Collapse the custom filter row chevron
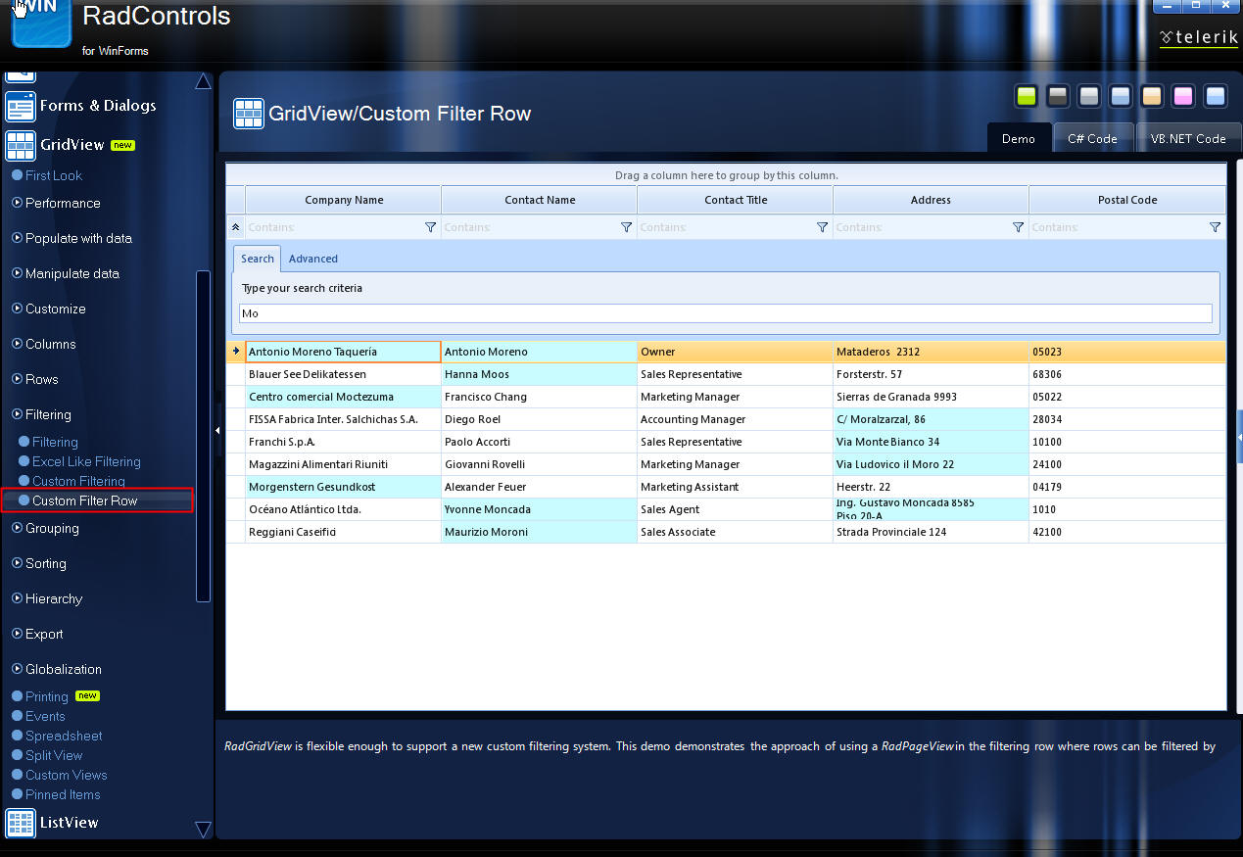This screenshot has height=857, width=1243. 235,227
